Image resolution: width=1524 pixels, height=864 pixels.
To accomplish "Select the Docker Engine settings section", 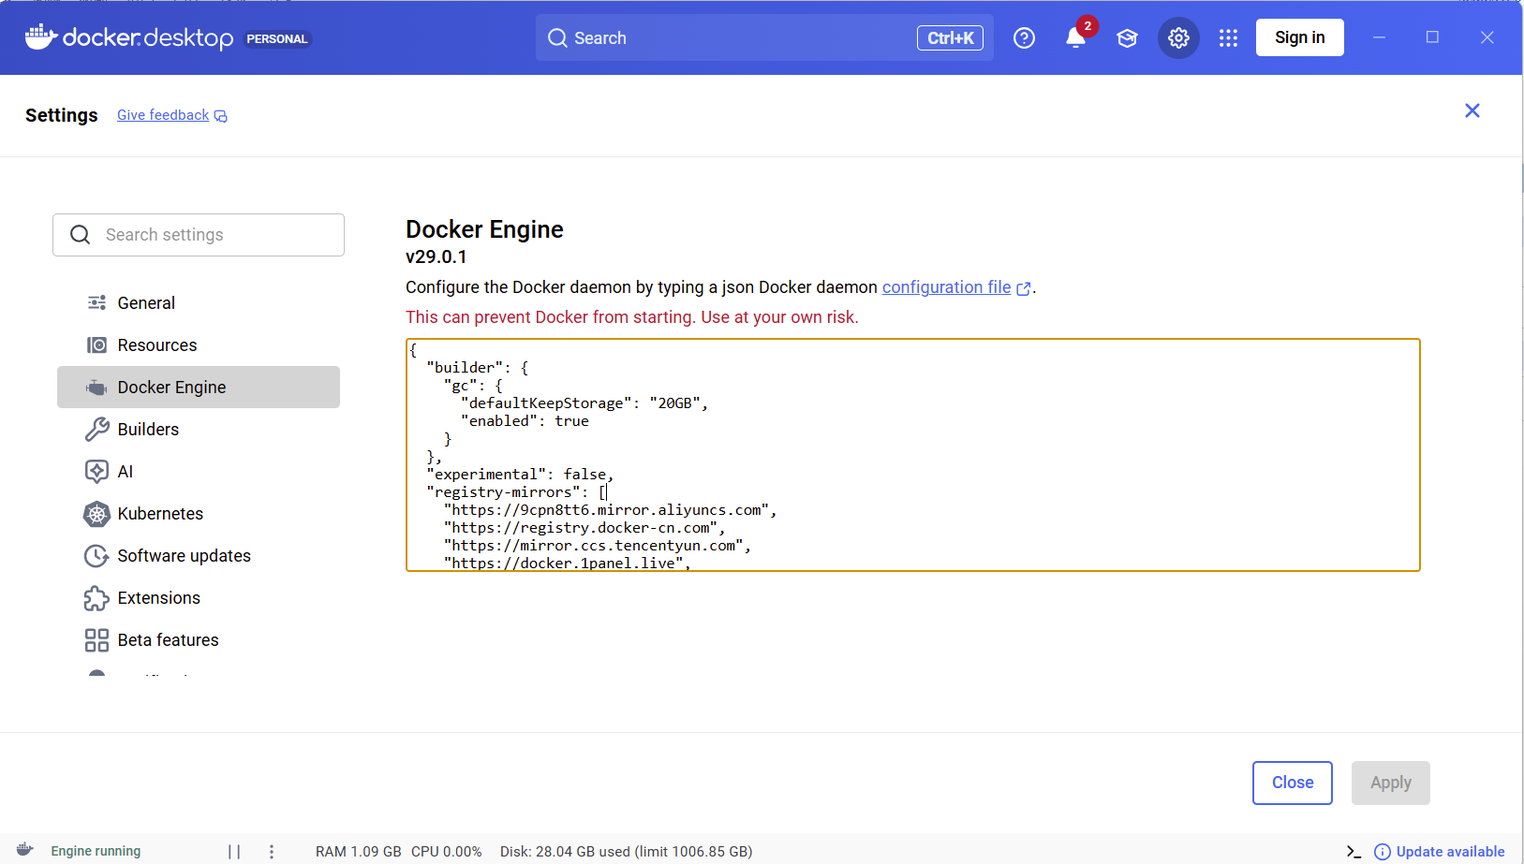I will pyautogui.click(x=199, y=388).
